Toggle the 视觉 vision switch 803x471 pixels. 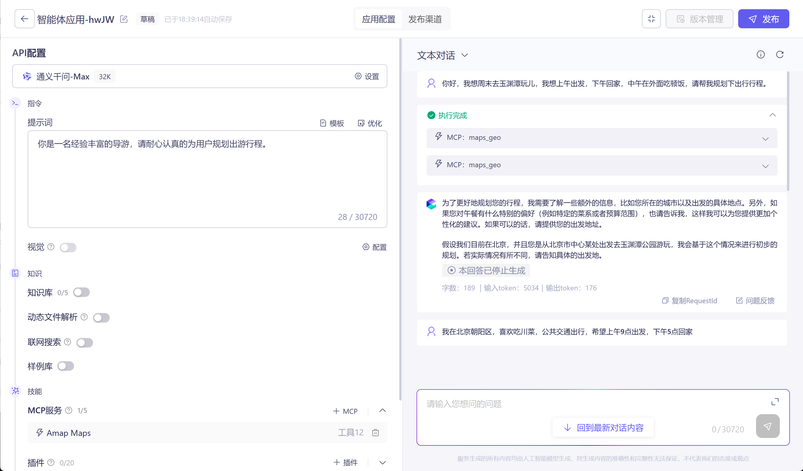click(x=68, y=247)
